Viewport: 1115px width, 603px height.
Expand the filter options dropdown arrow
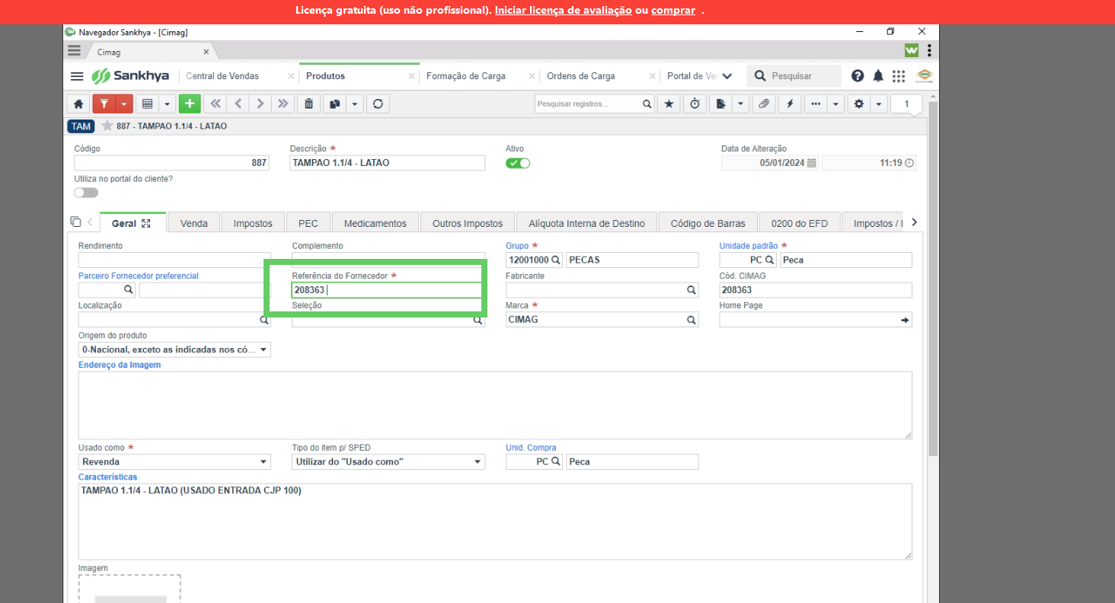(125, 104)
